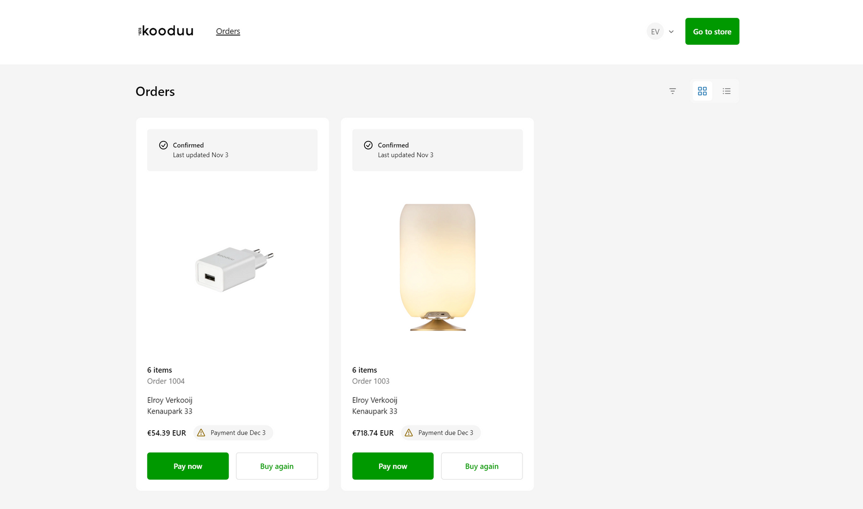Click Confirmed checkmark icon on order 1004
The width and height of the screenshot is (863, 509).
point(163,145)
